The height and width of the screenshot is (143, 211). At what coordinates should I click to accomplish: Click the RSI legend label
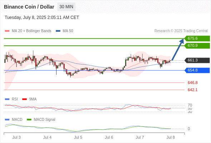(15, 99)
